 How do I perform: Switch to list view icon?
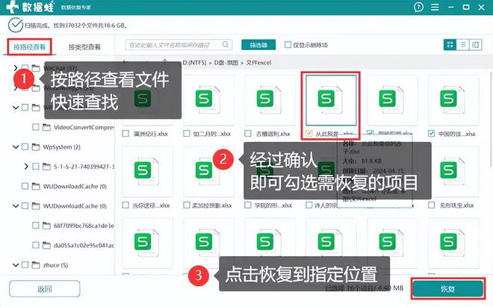point(463,45)
